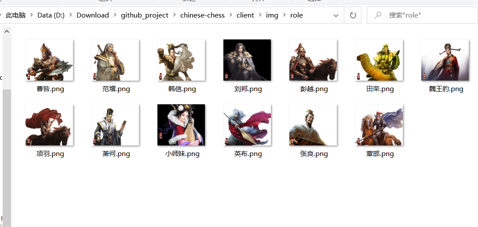Select the 范增.png thumbnail image

[115, 60]
